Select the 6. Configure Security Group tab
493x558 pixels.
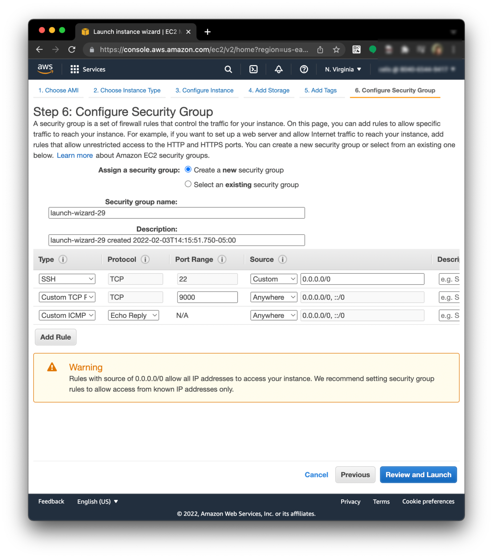395,90
